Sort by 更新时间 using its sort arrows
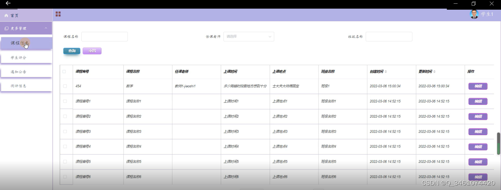The width and height of the screenshot is (501, 190). (x=434, y=72)
